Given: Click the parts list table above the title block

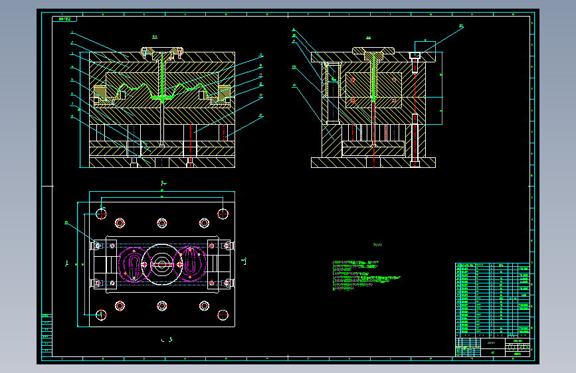Looking at the screenshot, I should tap(492, 300).
